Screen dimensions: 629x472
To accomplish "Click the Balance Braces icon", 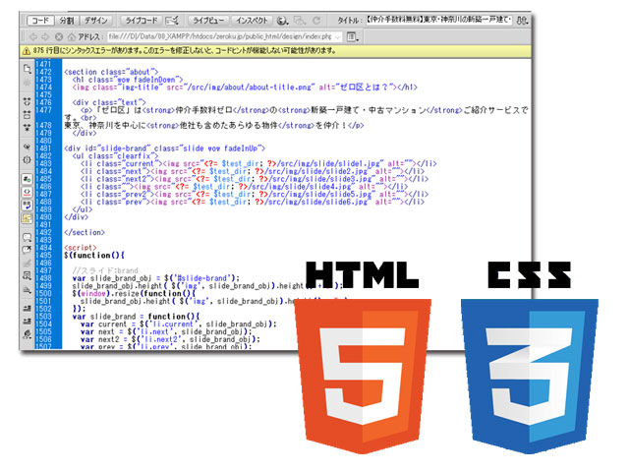I will click(x=27, y=159).
